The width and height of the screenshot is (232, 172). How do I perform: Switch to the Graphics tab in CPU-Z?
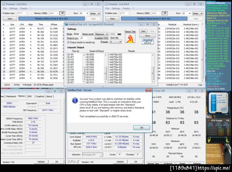coord(40,96)
